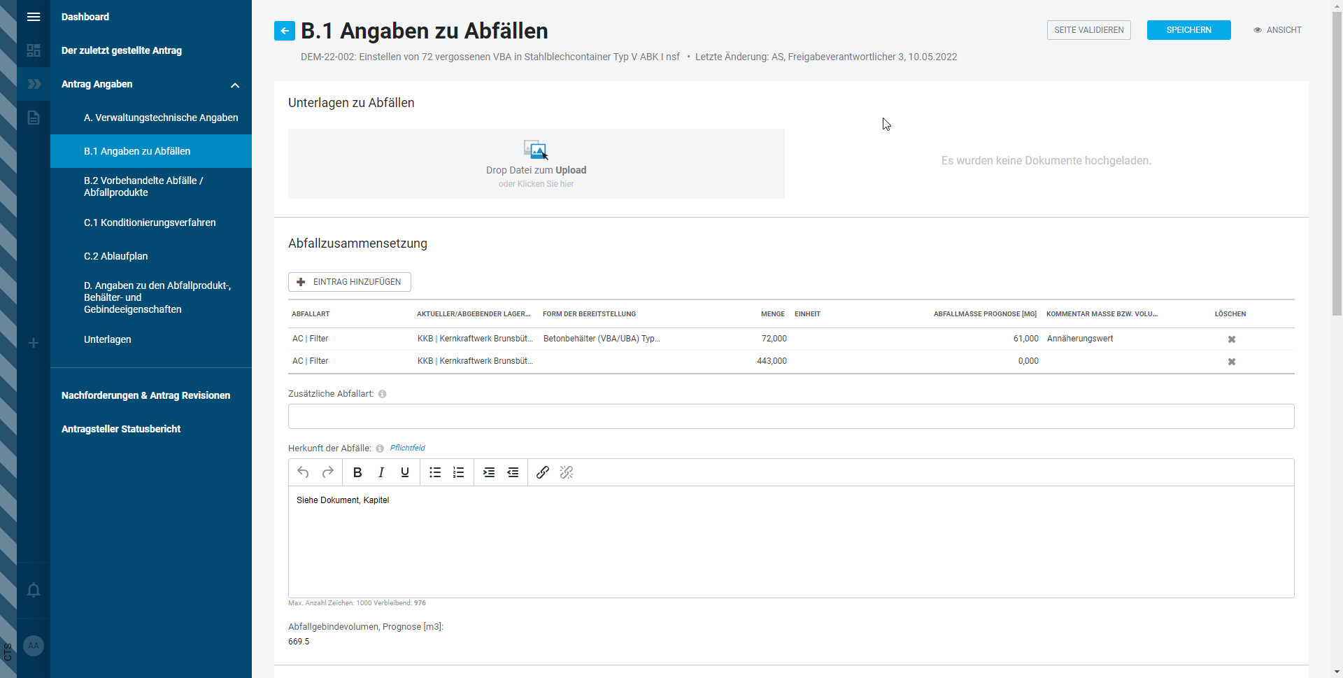
Task: Click the notifications bell icon
Action: 33,591
